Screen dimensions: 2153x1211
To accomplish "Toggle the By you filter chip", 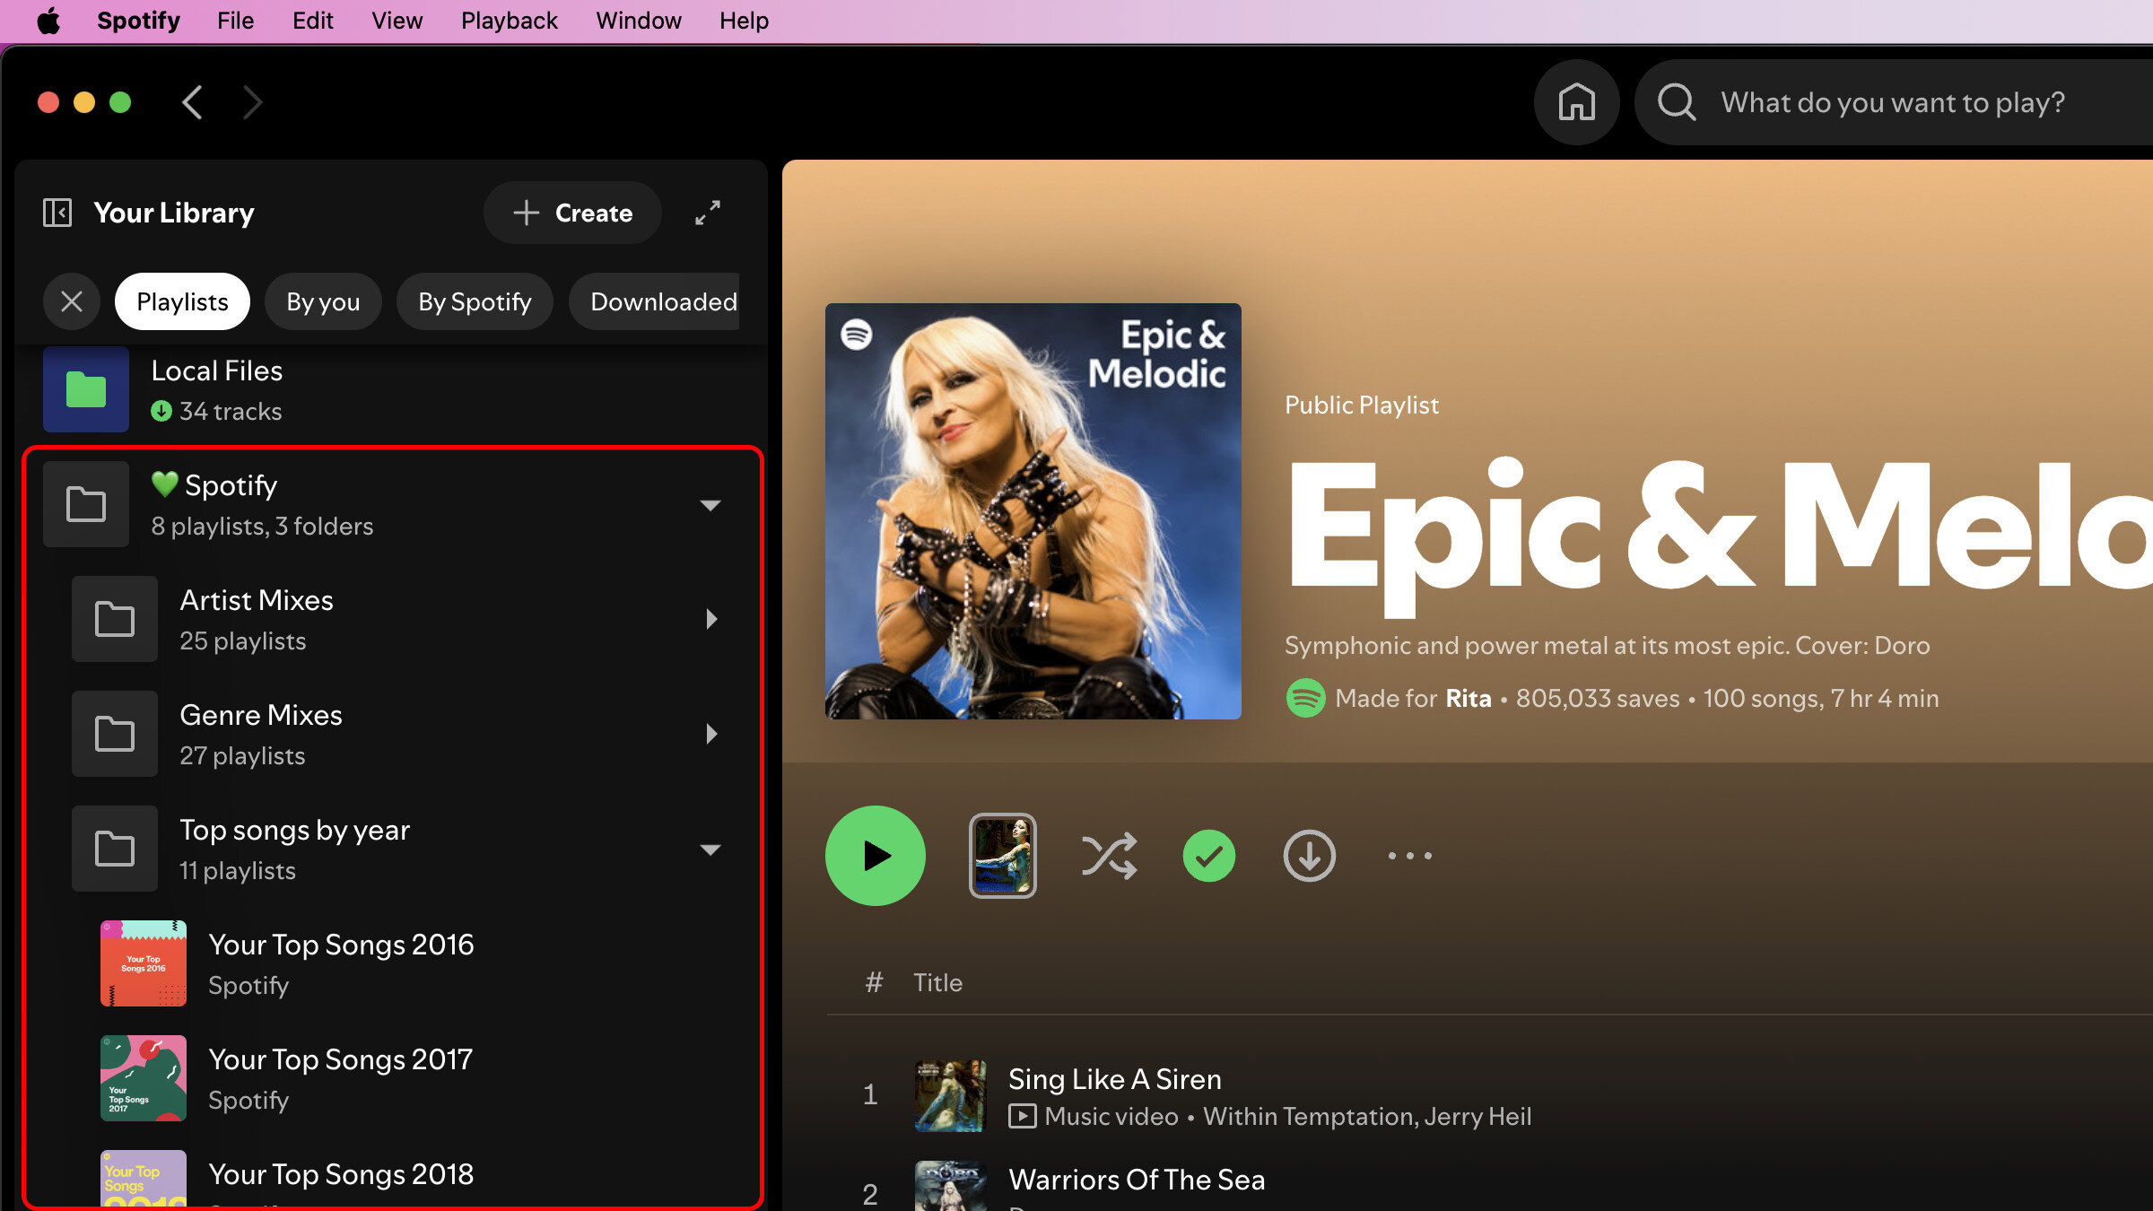I will tap(323, 301).
